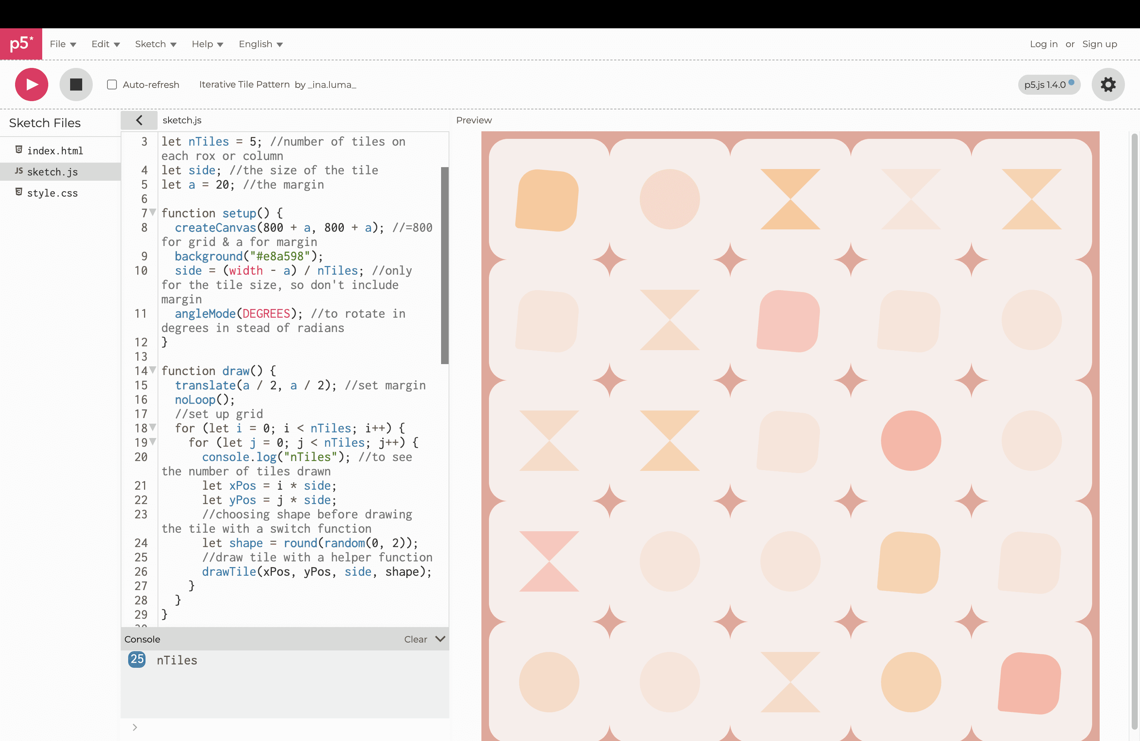Open settings with the gear icon
The image size is (1140, 741).
(x=1108, y=85)
